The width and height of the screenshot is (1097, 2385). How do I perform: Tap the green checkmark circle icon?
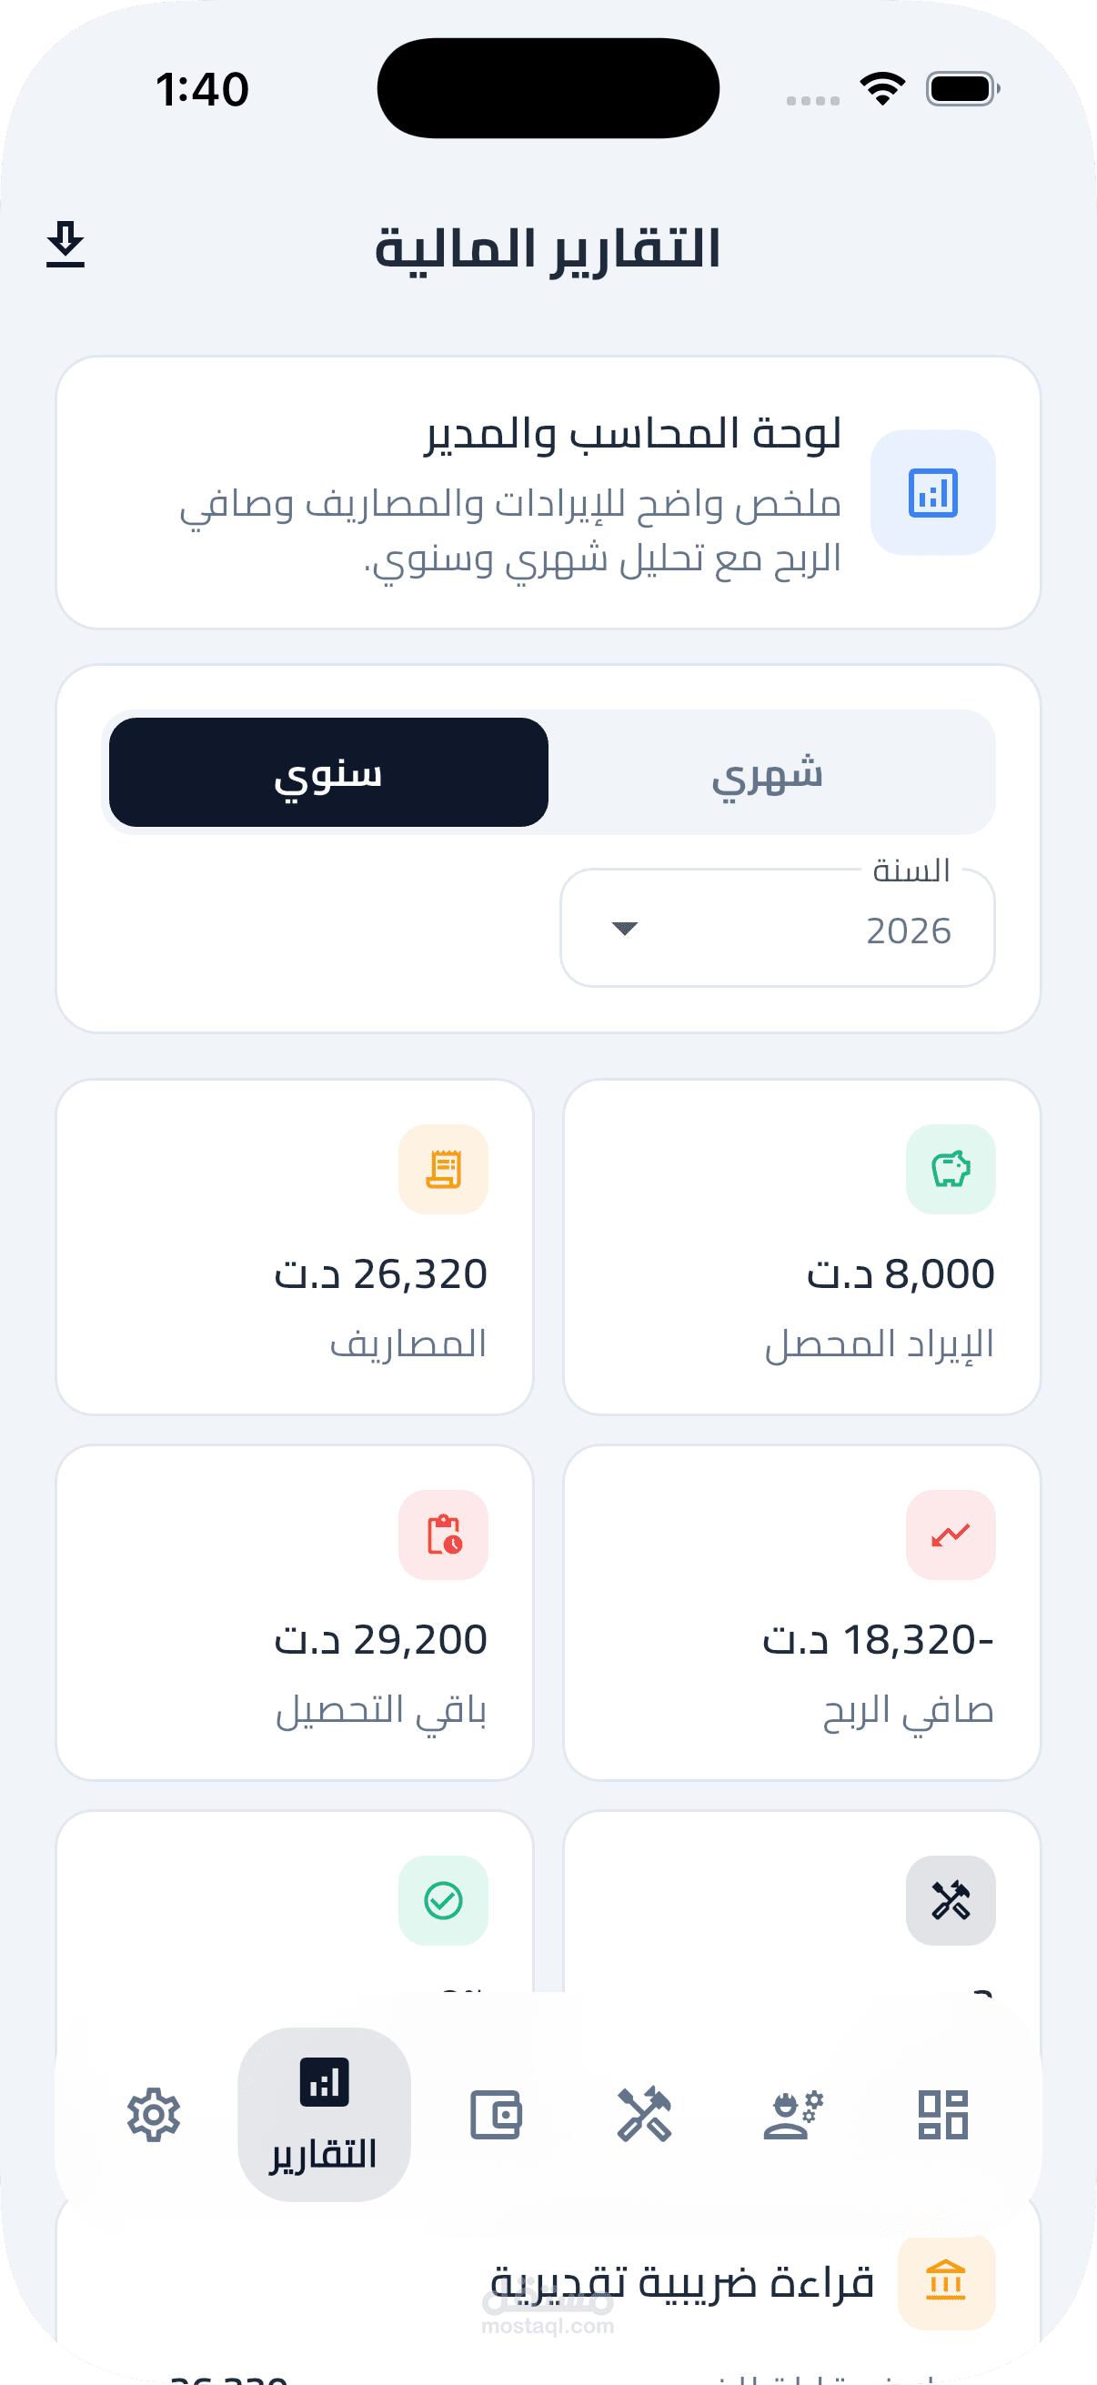pos(443,1901)
